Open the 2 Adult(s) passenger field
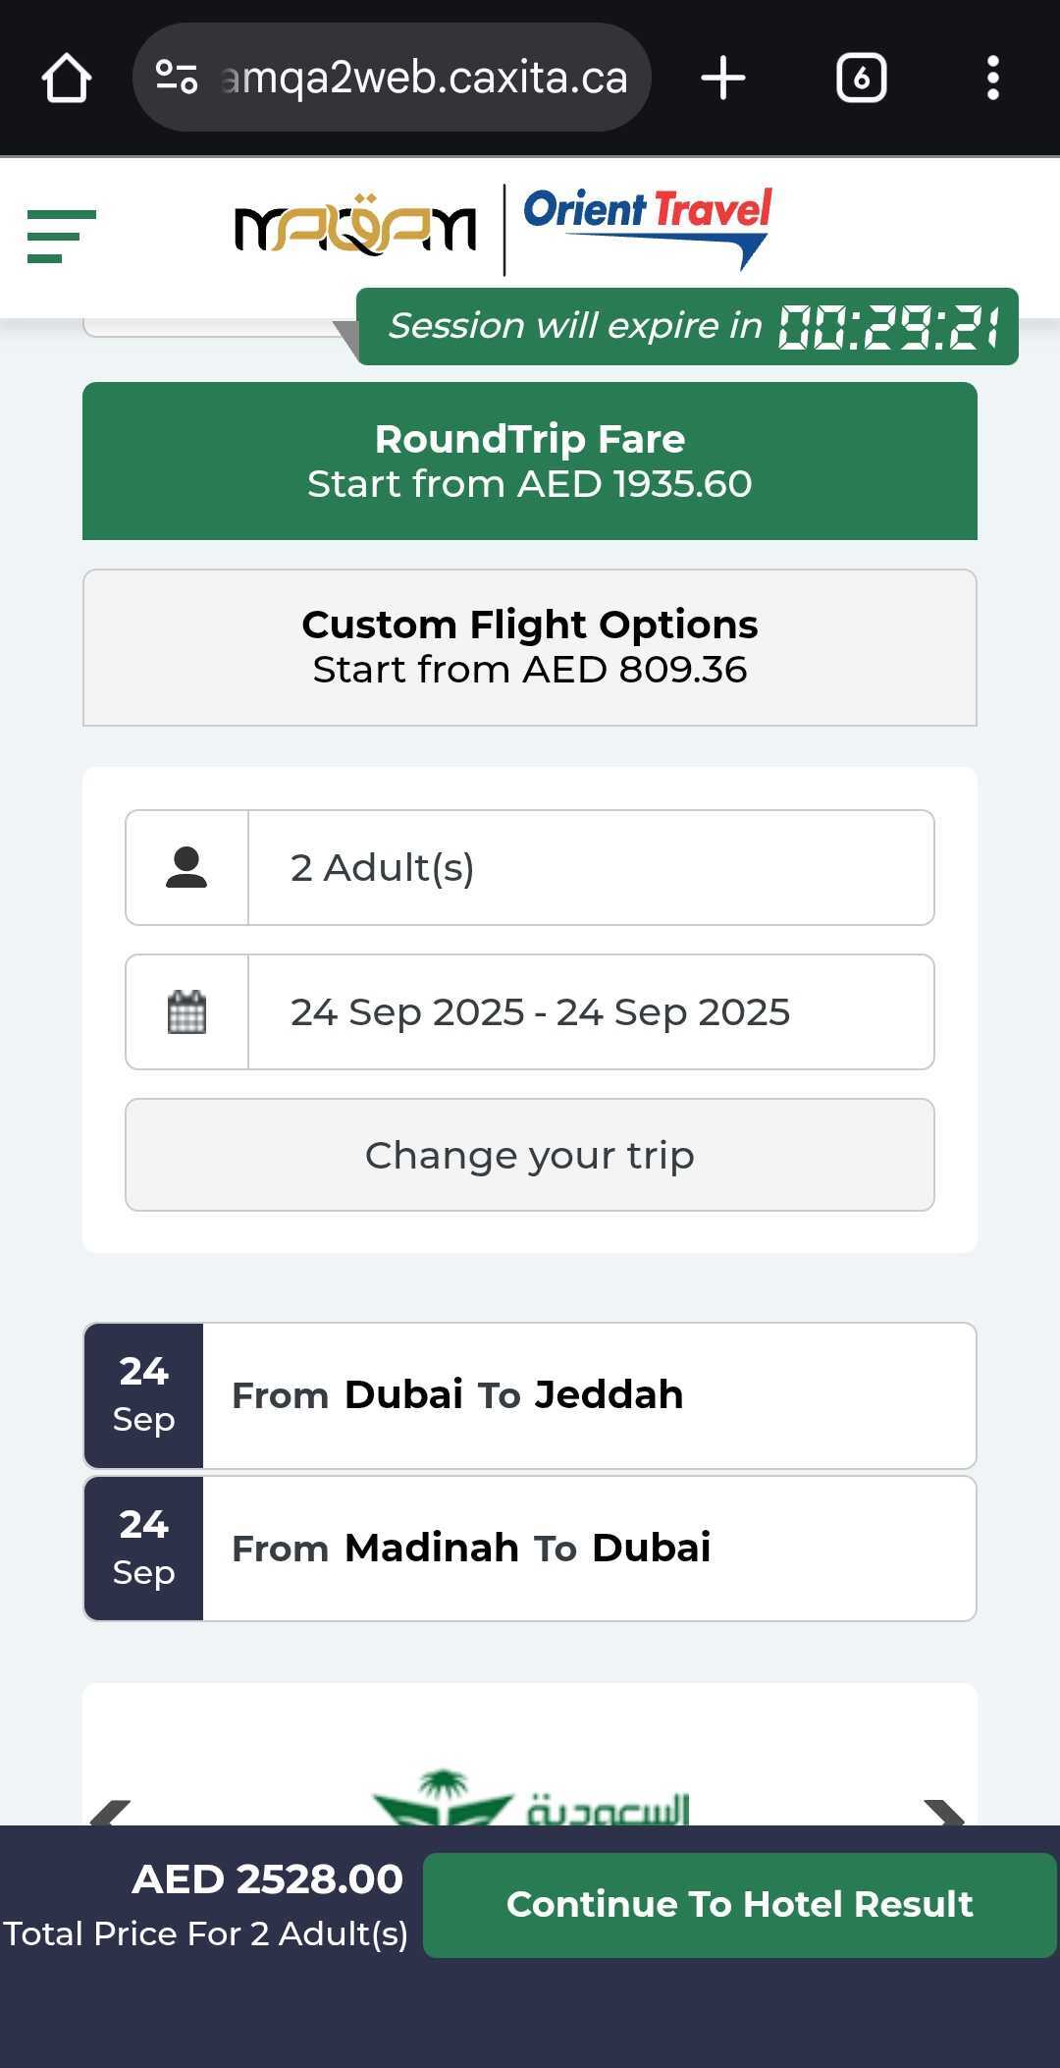The image size is (1060, 2068). [591, 868]
